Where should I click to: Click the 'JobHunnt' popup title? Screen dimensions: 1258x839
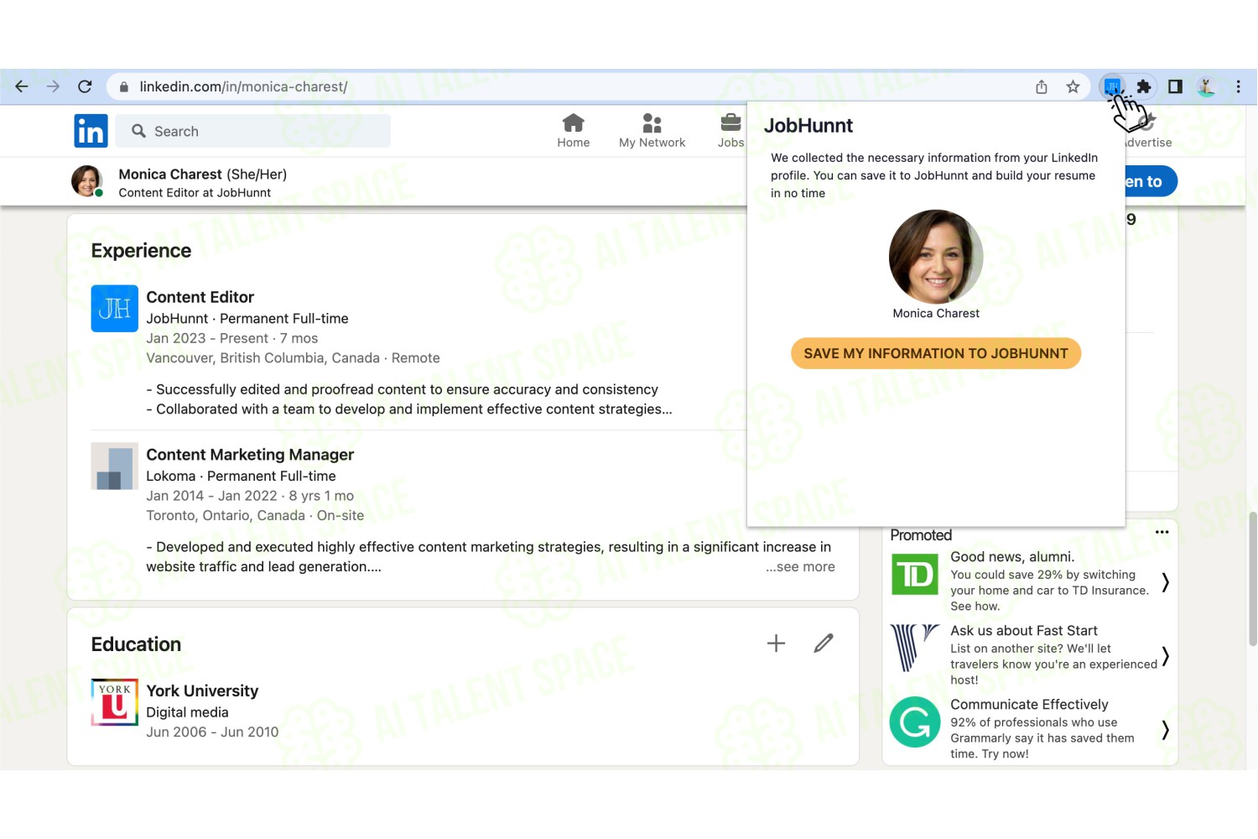pos(808,126)
